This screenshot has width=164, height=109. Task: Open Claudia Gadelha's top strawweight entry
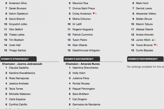coord(19,68)
